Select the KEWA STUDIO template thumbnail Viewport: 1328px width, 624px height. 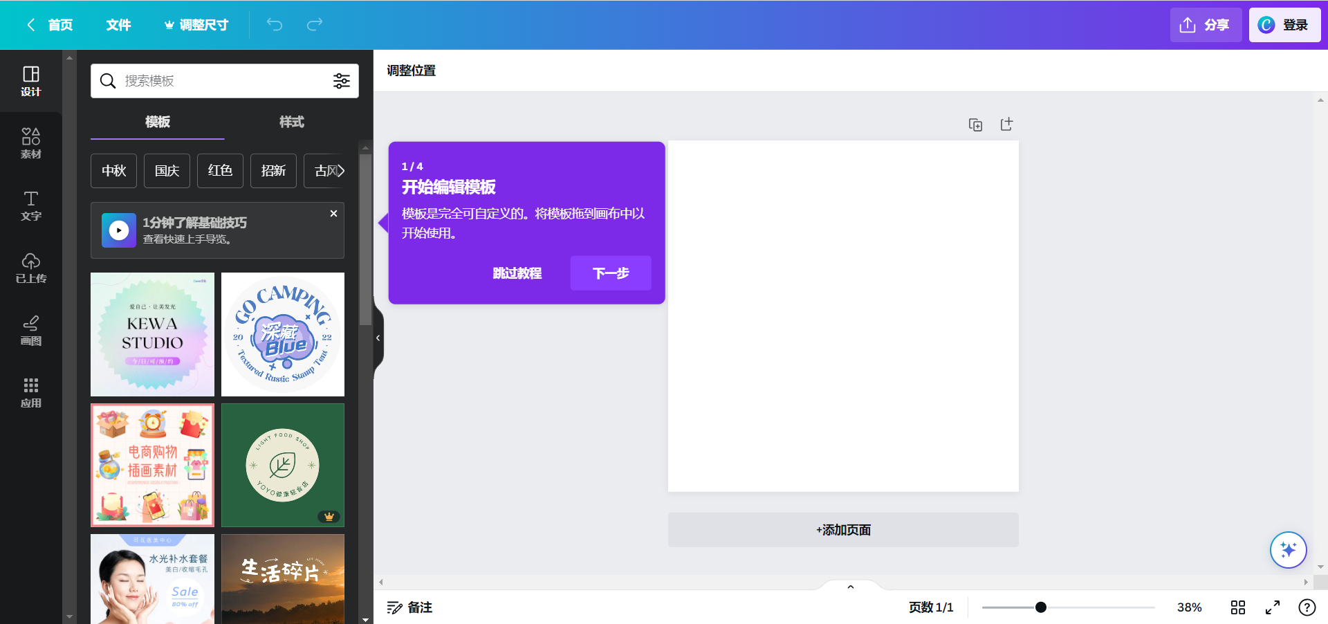(152, 334)
